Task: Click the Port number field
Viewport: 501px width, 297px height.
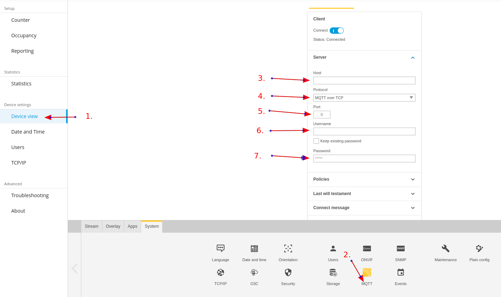Action: (x=322, y=115)
